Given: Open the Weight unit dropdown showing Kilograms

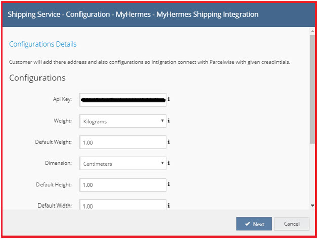Looking at the screenshot, I should pyautogui.click(x=123, y=121).
